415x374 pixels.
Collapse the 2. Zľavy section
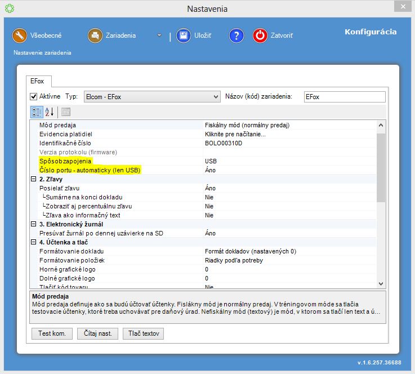tap(34, 179)
